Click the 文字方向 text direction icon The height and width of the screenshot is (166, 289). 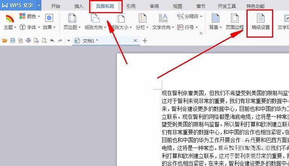(163, 18)
